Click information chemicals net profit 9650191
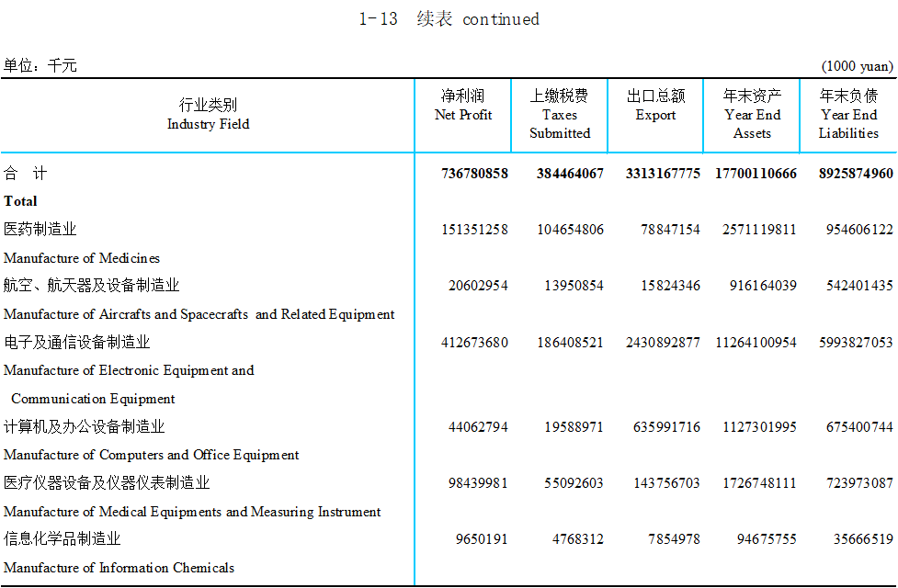898x588 pixels. click(482, 539)
